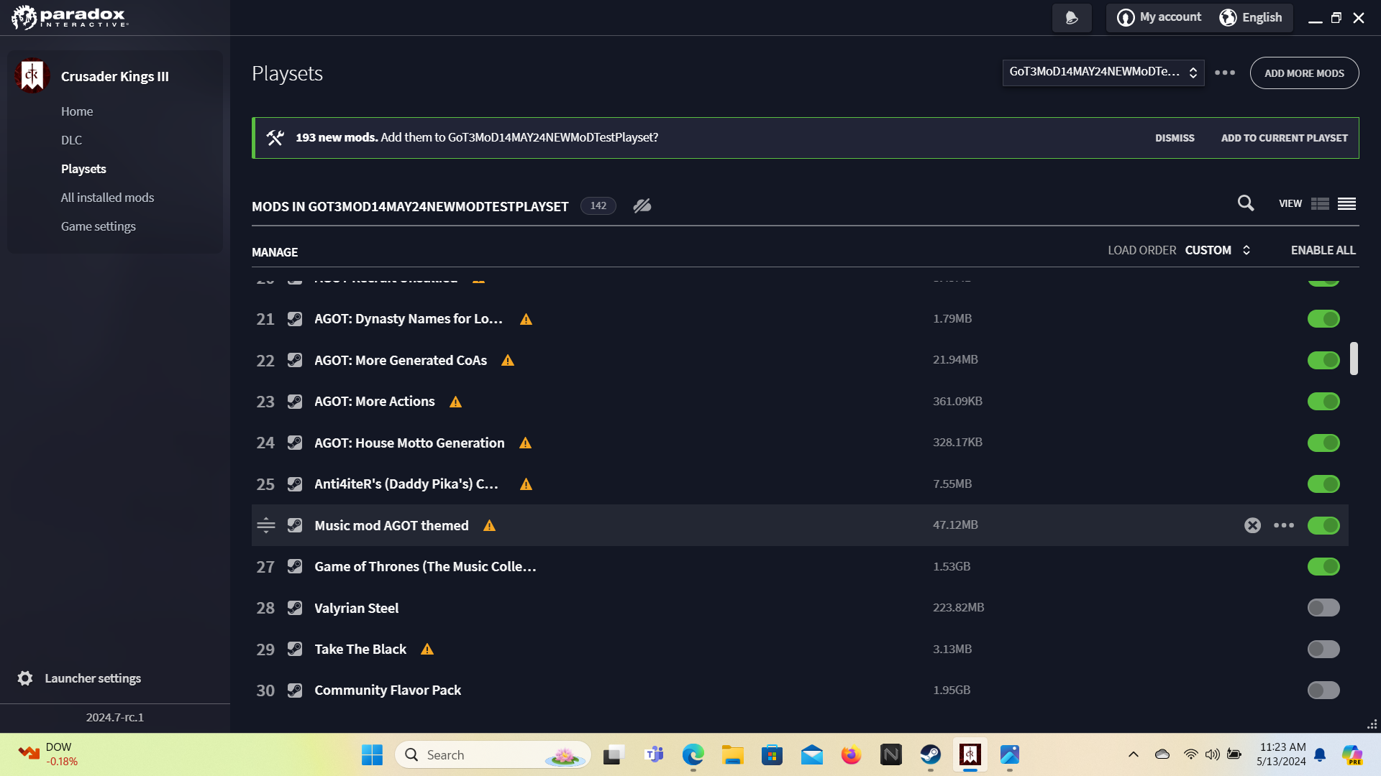This screenshot has width=1381, height=776.
Task: Click warning icon for AGOT: House Motto Generation
Action: [x=526, y=443]
